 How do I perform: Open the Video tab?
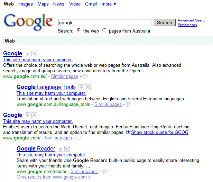75,4
